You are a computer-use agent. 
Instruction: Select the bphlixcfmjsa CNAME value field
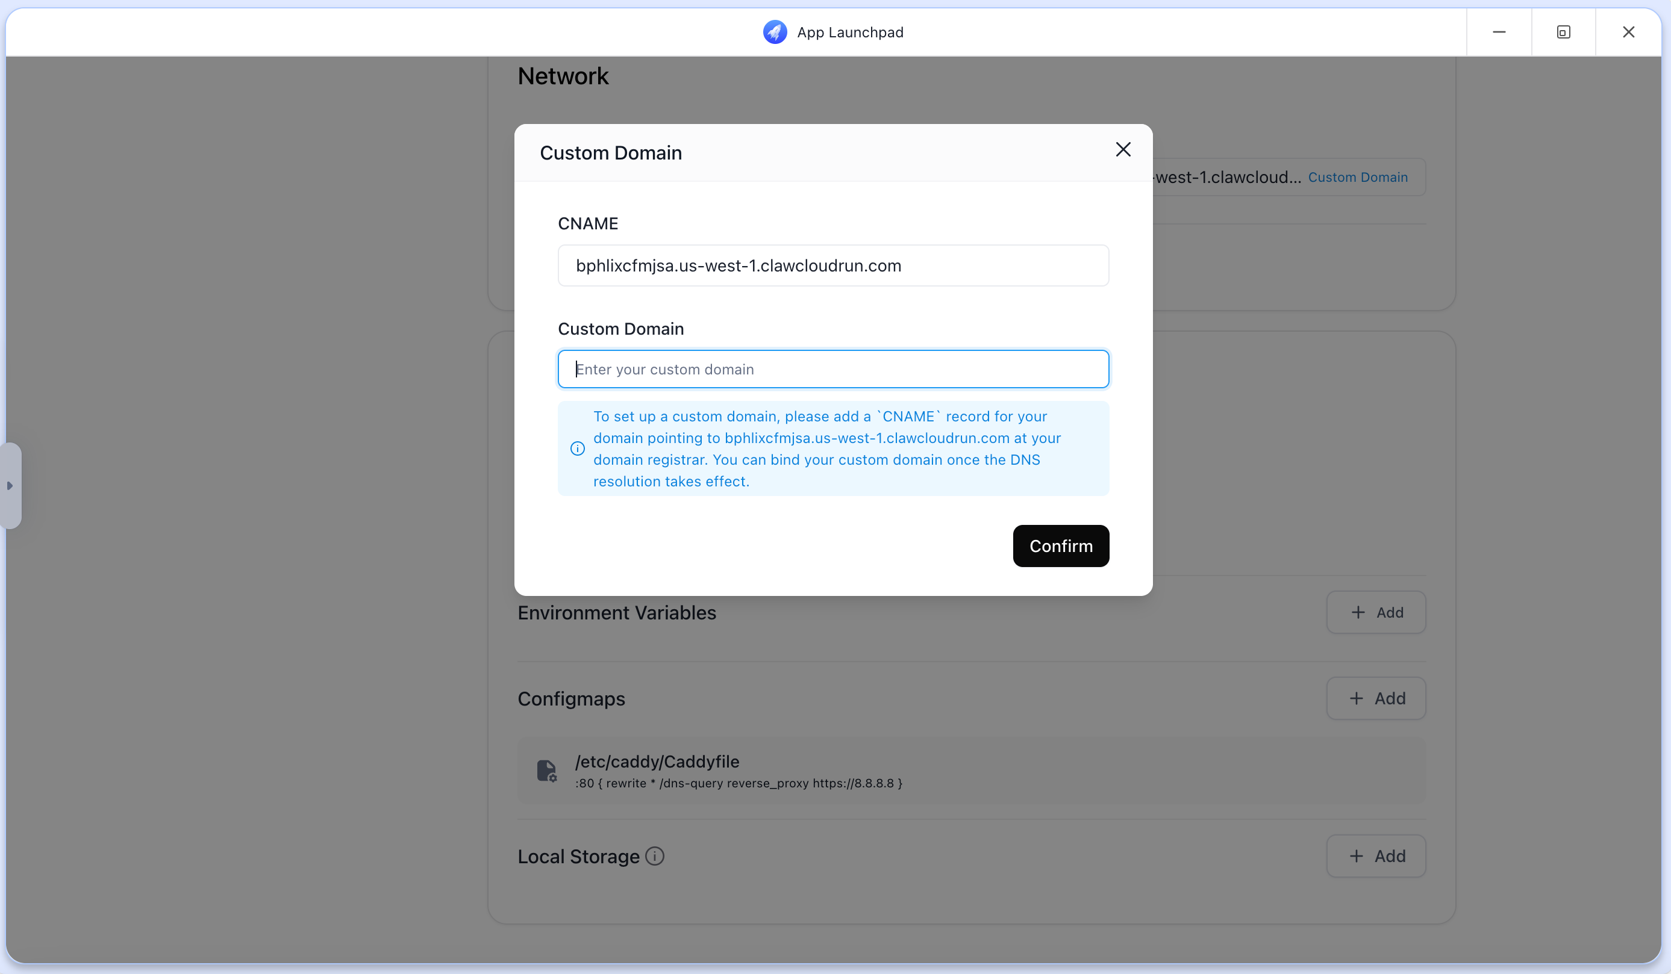833,265
